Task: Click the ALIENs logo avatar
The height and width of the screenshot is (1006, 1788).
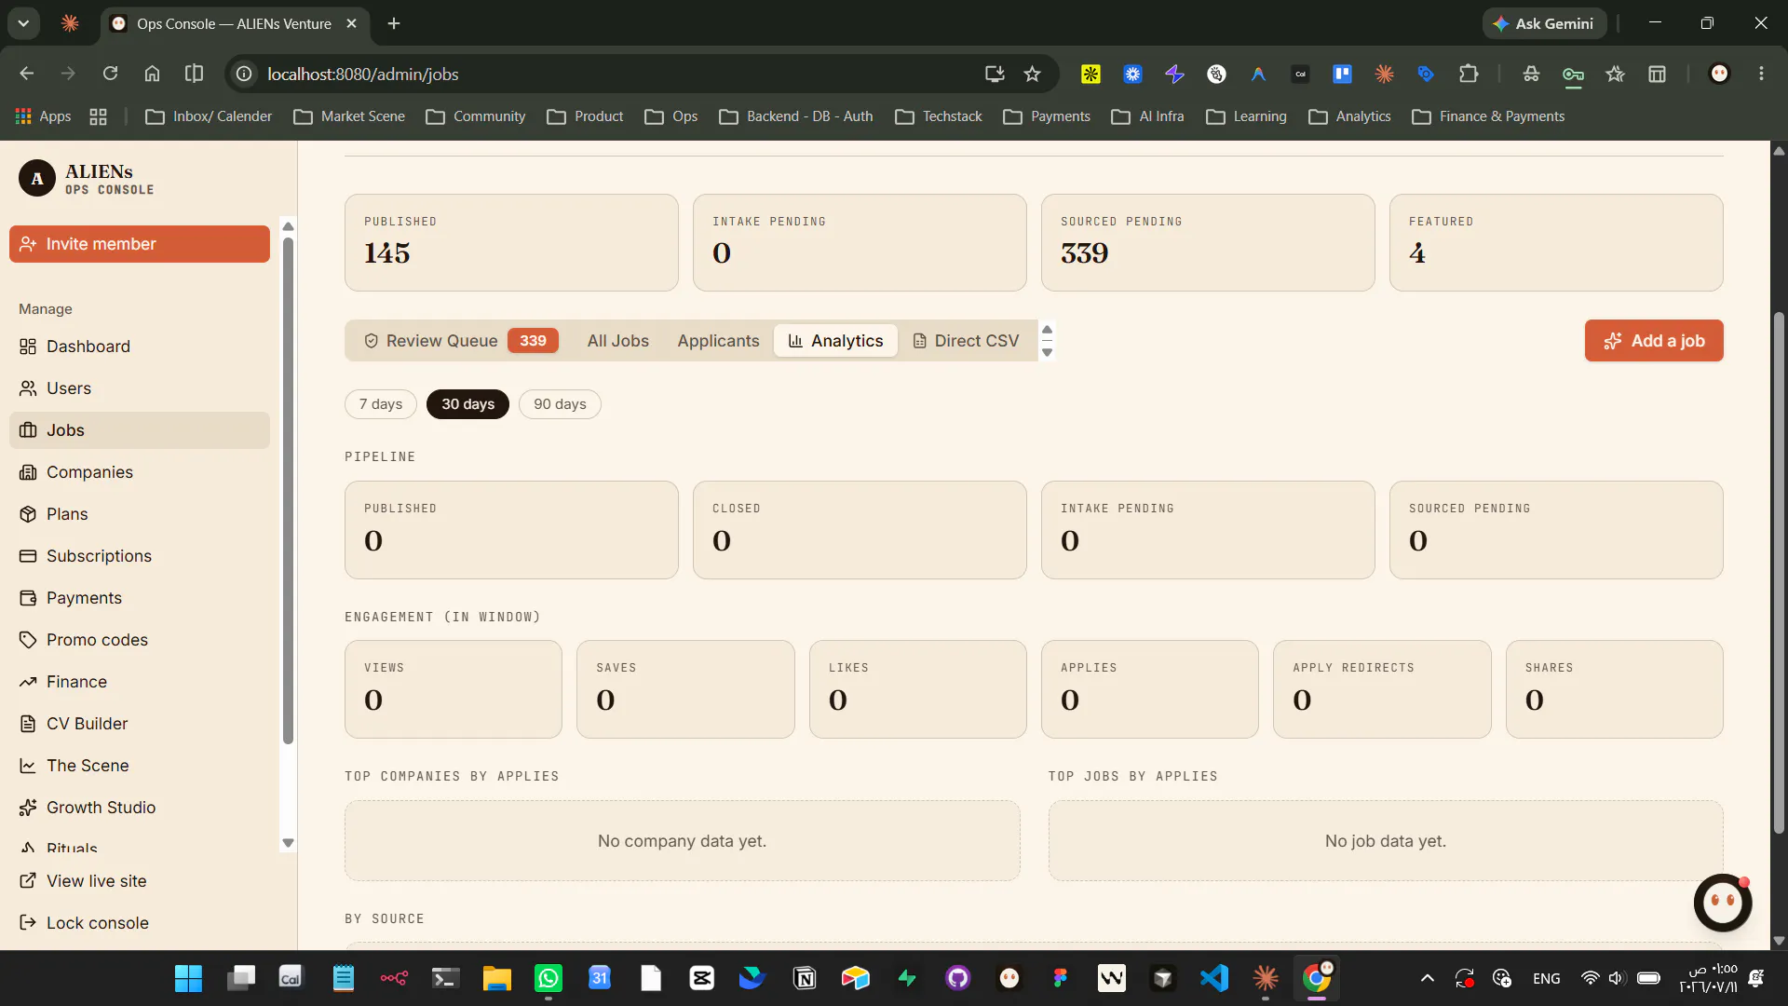Action: (37, 178)
